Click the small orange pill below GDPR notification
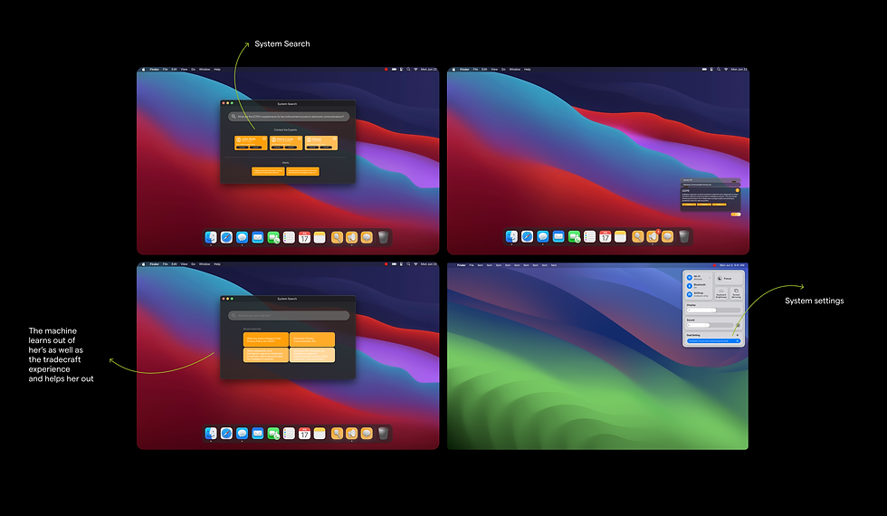 coord(735,215)
